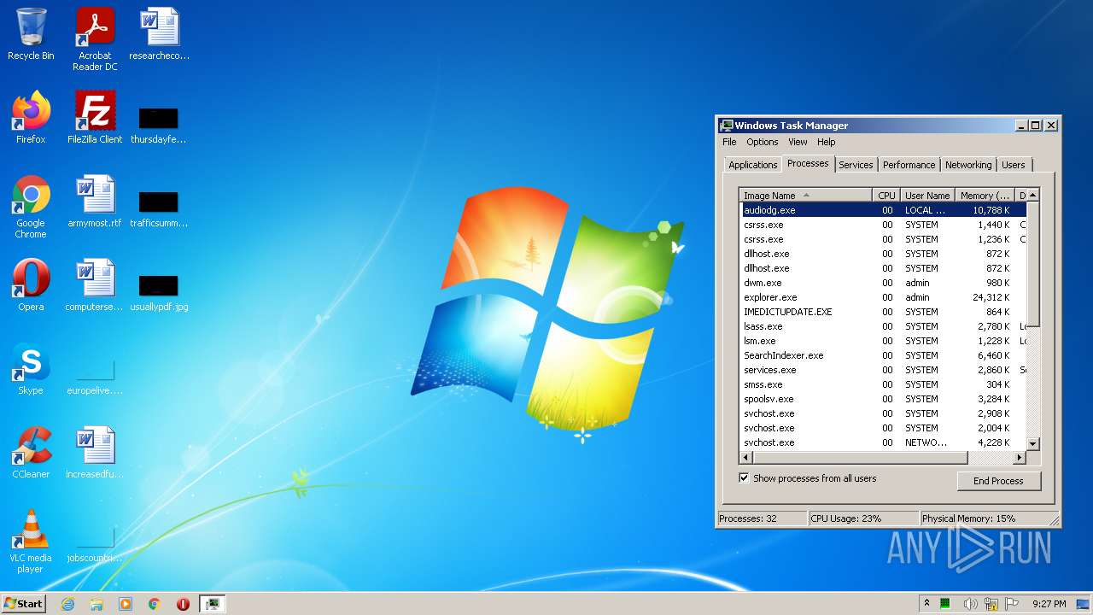Screen dimensions: 1093x615
Task: Select audiodg.exe process row
Action: 883,210
